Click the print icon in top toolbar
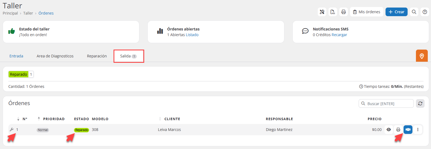The width and height of the screenshot is (431, 149). tap(344, 12)
